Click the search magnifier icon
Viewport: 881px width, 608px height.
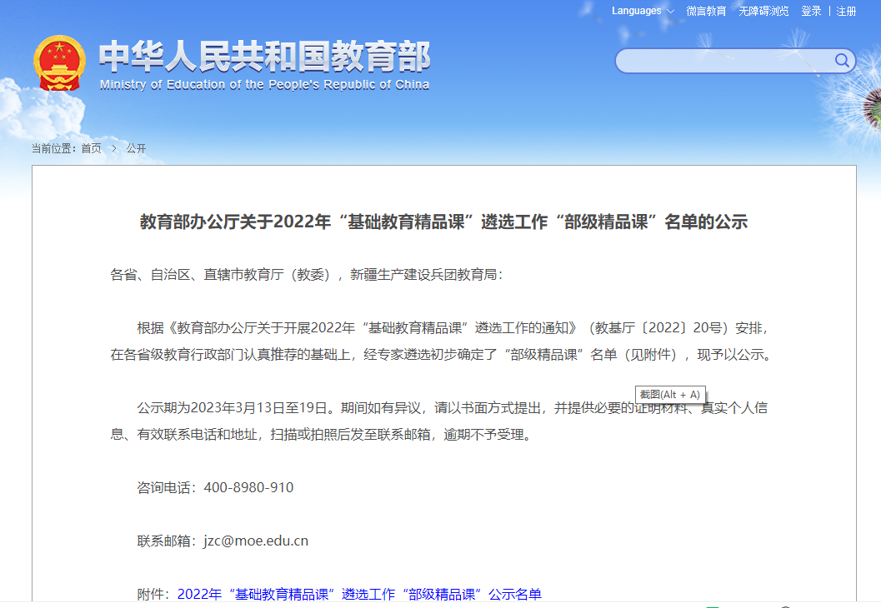[x=841, y=60]
